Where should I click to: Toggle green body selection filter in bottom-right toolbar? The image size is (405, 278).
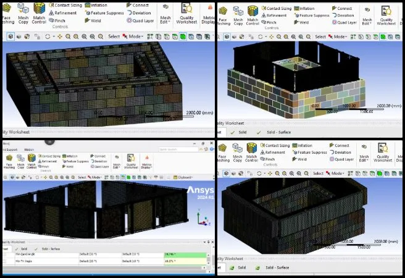[x=380, y=174]
